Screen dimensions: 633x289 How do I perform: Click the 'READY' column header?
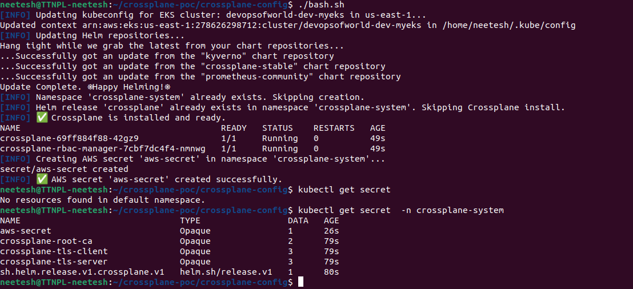(x=234, y=128)
